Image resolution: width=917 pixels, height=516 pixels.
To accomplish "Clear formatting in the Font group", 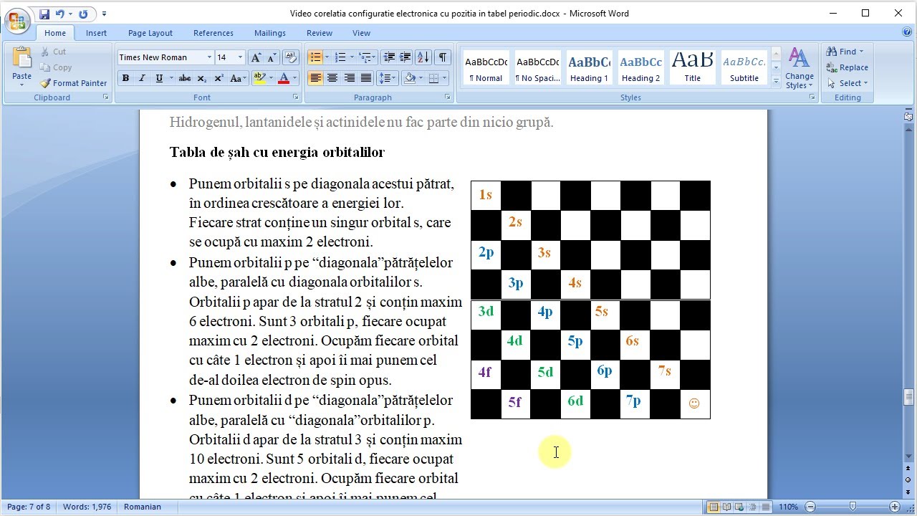I will [x=290, y=57].
